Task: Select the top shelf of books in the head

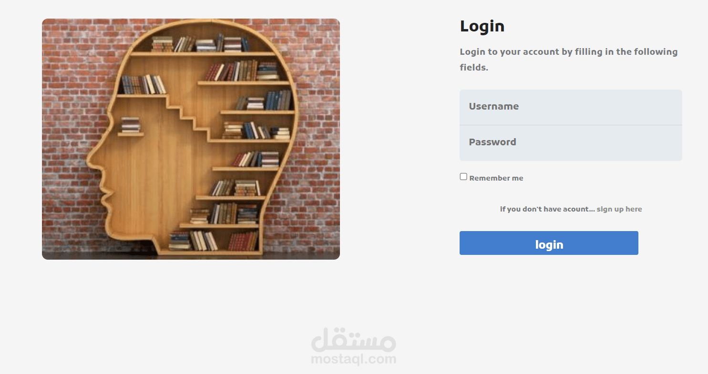Action: [x=200, y=44]
